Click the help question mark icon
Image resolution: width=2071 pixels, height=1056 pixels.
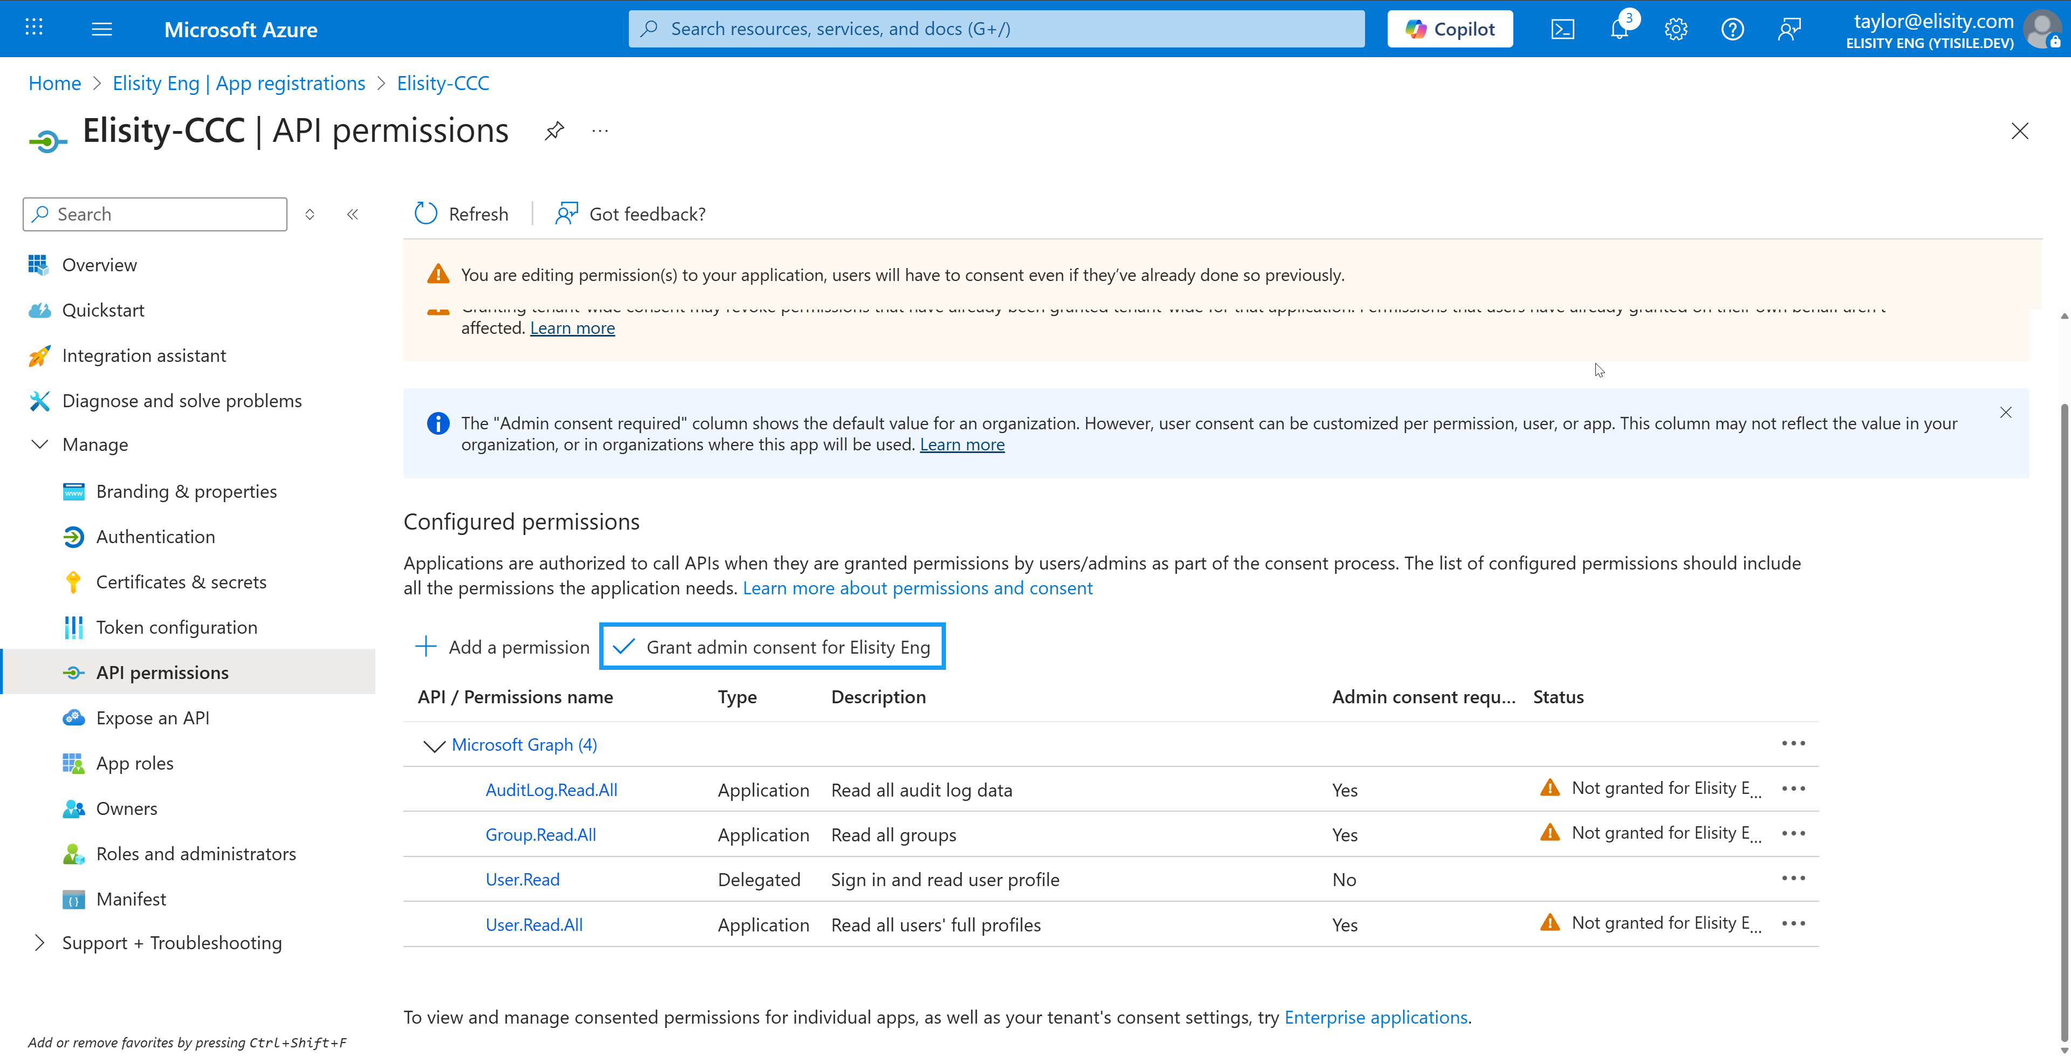point(1732,30)
